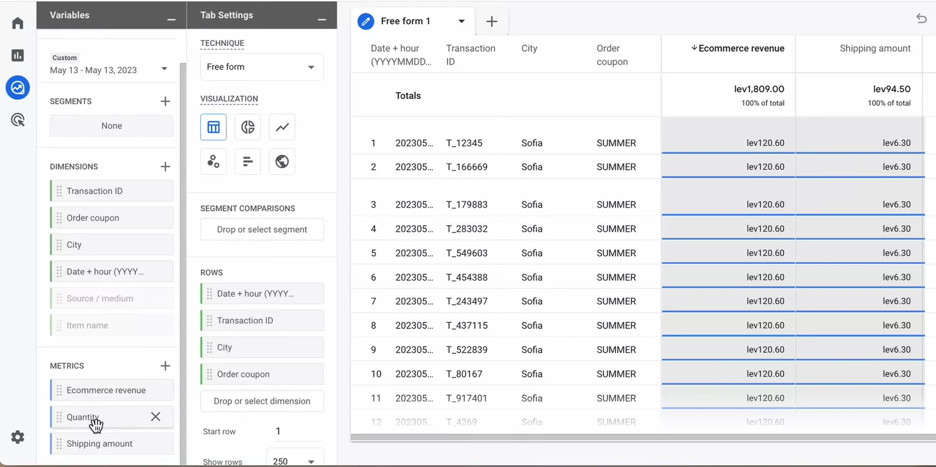Open the Free form 1 tab menu arrow

pyautogui.click(x=461, y=21)
